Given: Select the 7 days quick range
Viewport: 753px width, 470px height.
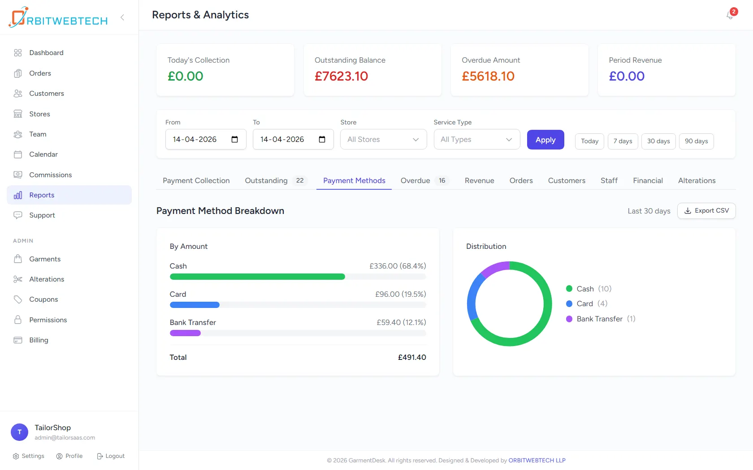Looking at the screenshot, I should tap(623, 141).
